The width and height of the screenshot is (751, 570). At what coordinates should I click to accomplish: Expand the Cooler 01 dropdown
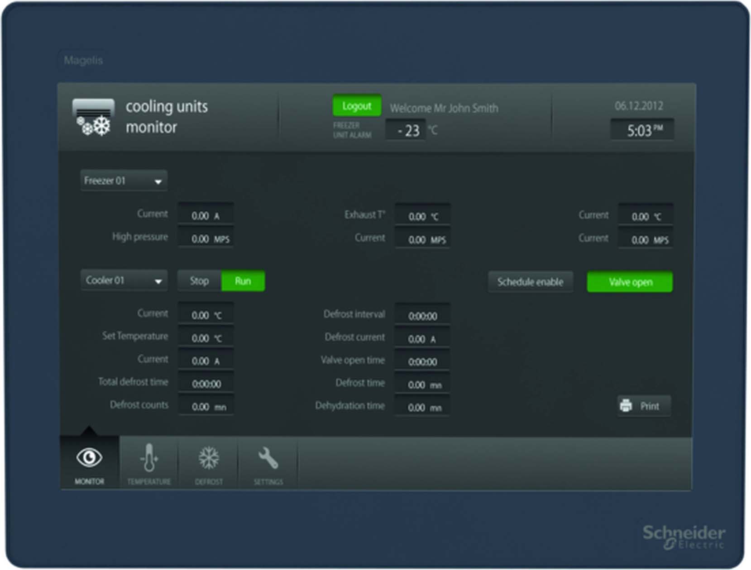pos(124,280)
